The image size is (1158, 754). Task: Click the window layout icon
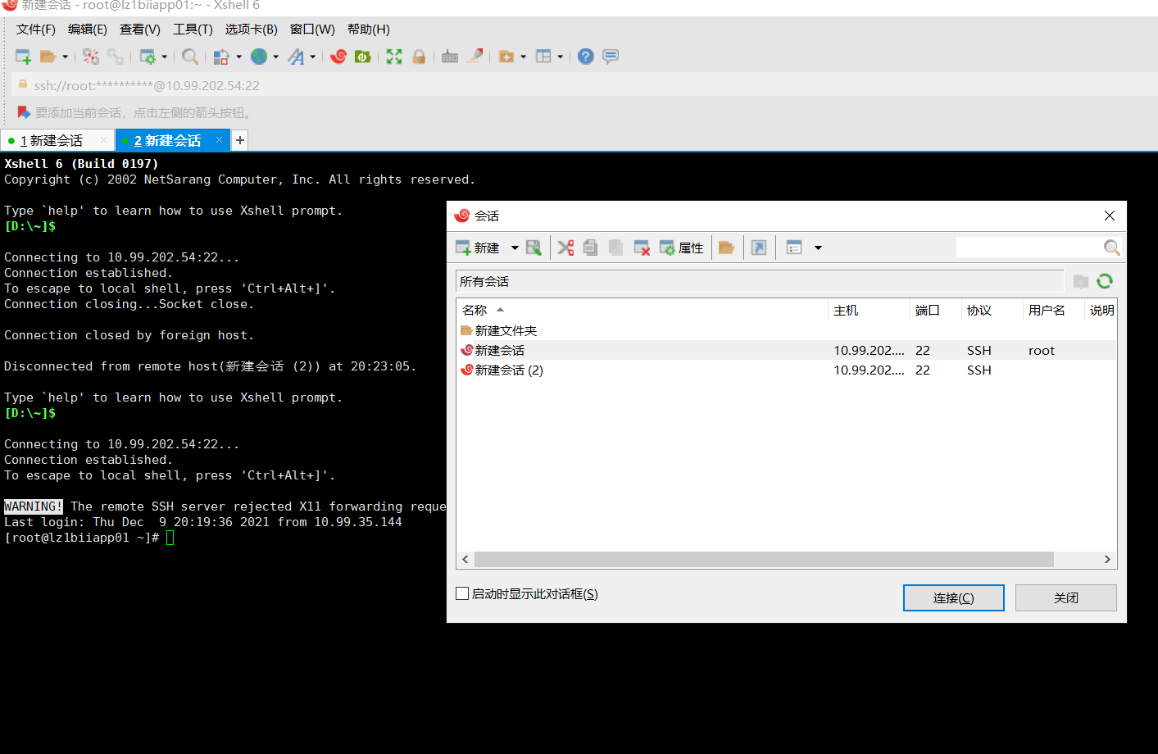[543, 57]
